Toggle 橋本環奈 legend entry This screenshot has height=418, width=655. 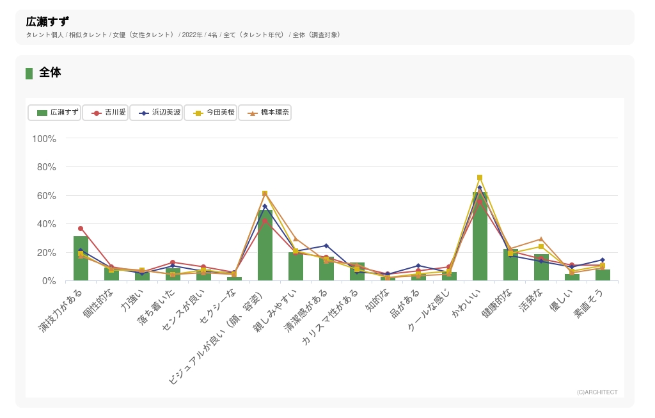[x=265, y=113]
